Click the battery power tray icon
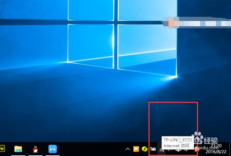This screenshot has height=156, width=231. click(x=153, y=149)
